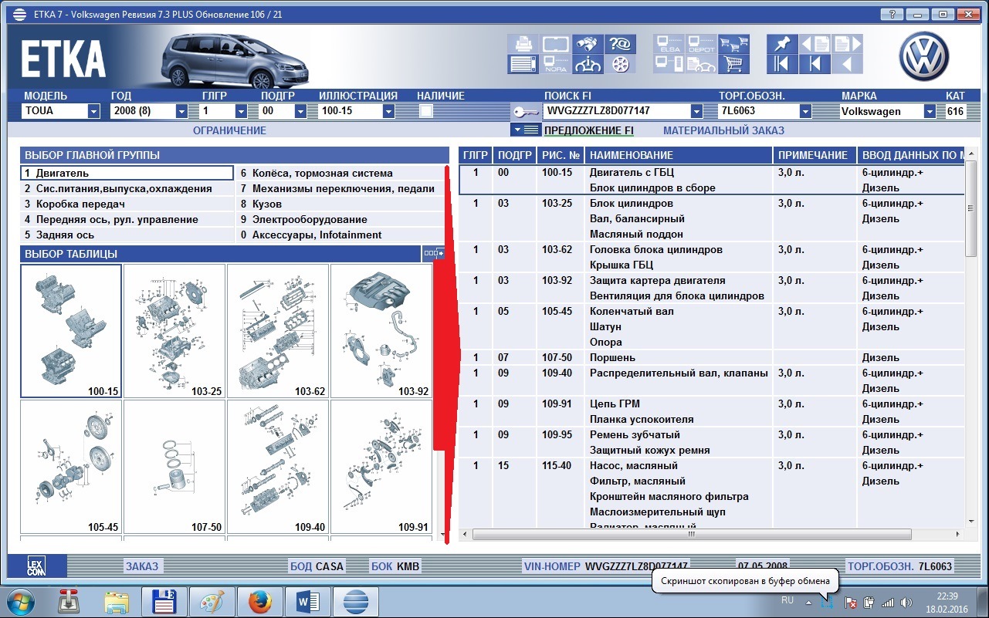
Task: Open the single shopping cart icon
Action: [x=733, y=64]
